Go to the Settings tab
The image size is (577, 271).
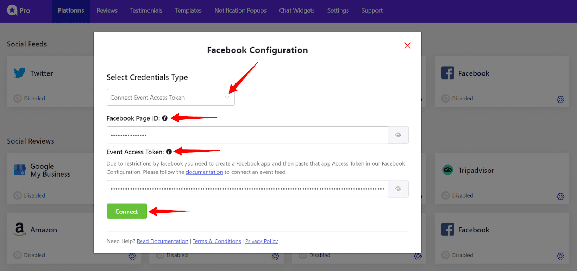tap(338, 11)
